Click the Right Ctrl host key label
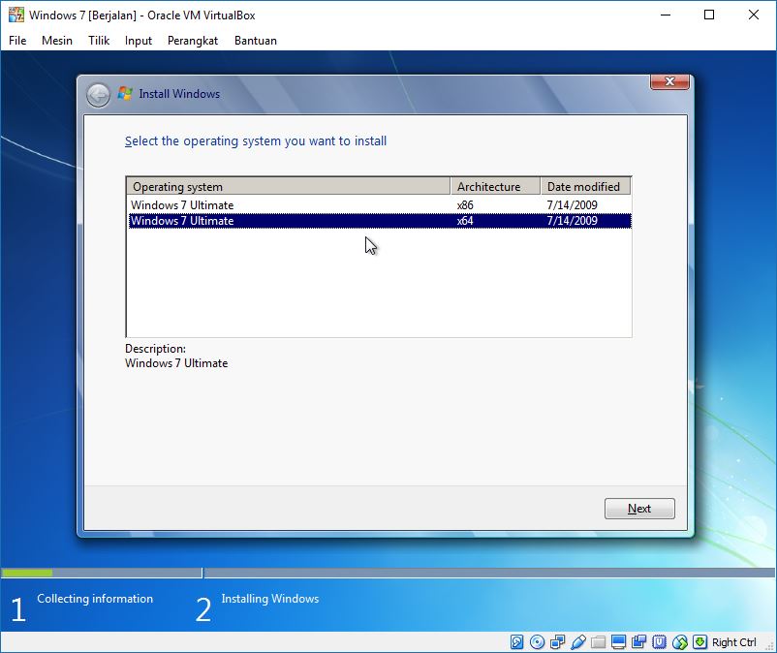The image size is (777, 653). point(734,642)
